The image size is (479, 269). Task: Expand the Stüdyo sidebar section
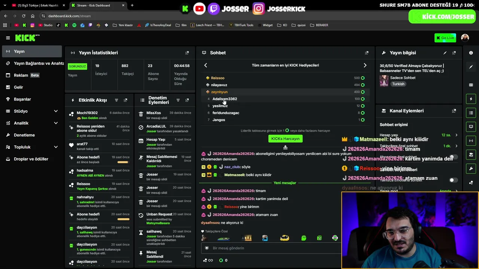(x=56, y=111)
